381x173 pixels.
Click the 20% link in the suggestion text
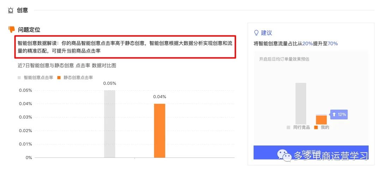[308, 44]
